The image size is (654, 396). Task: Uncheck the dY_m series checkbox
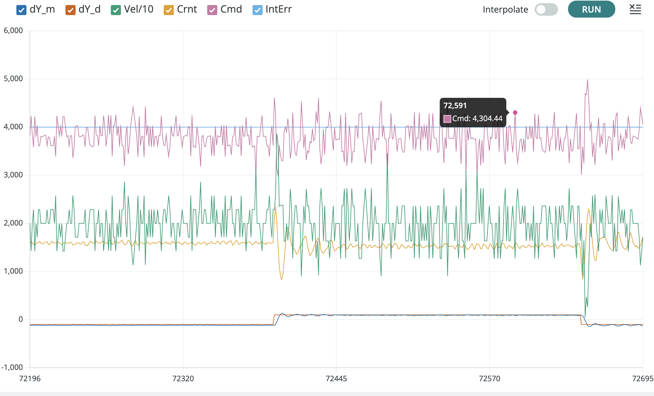click(x=21, y=10)
